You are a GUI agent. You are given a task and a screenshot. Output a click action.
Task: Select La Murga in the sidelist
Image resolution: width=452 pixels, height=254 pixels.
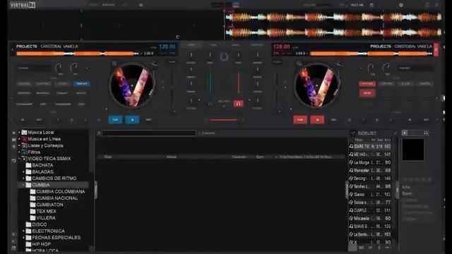coord(370,163)
